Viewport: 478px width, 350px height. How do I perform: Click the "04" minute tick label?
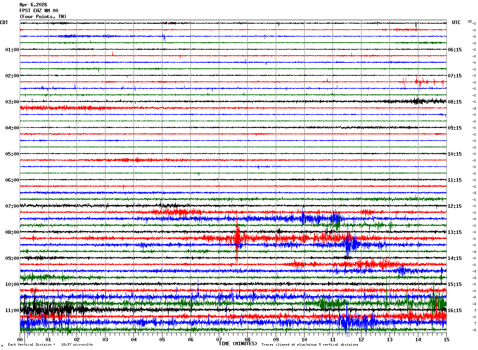tap(134, 339)
